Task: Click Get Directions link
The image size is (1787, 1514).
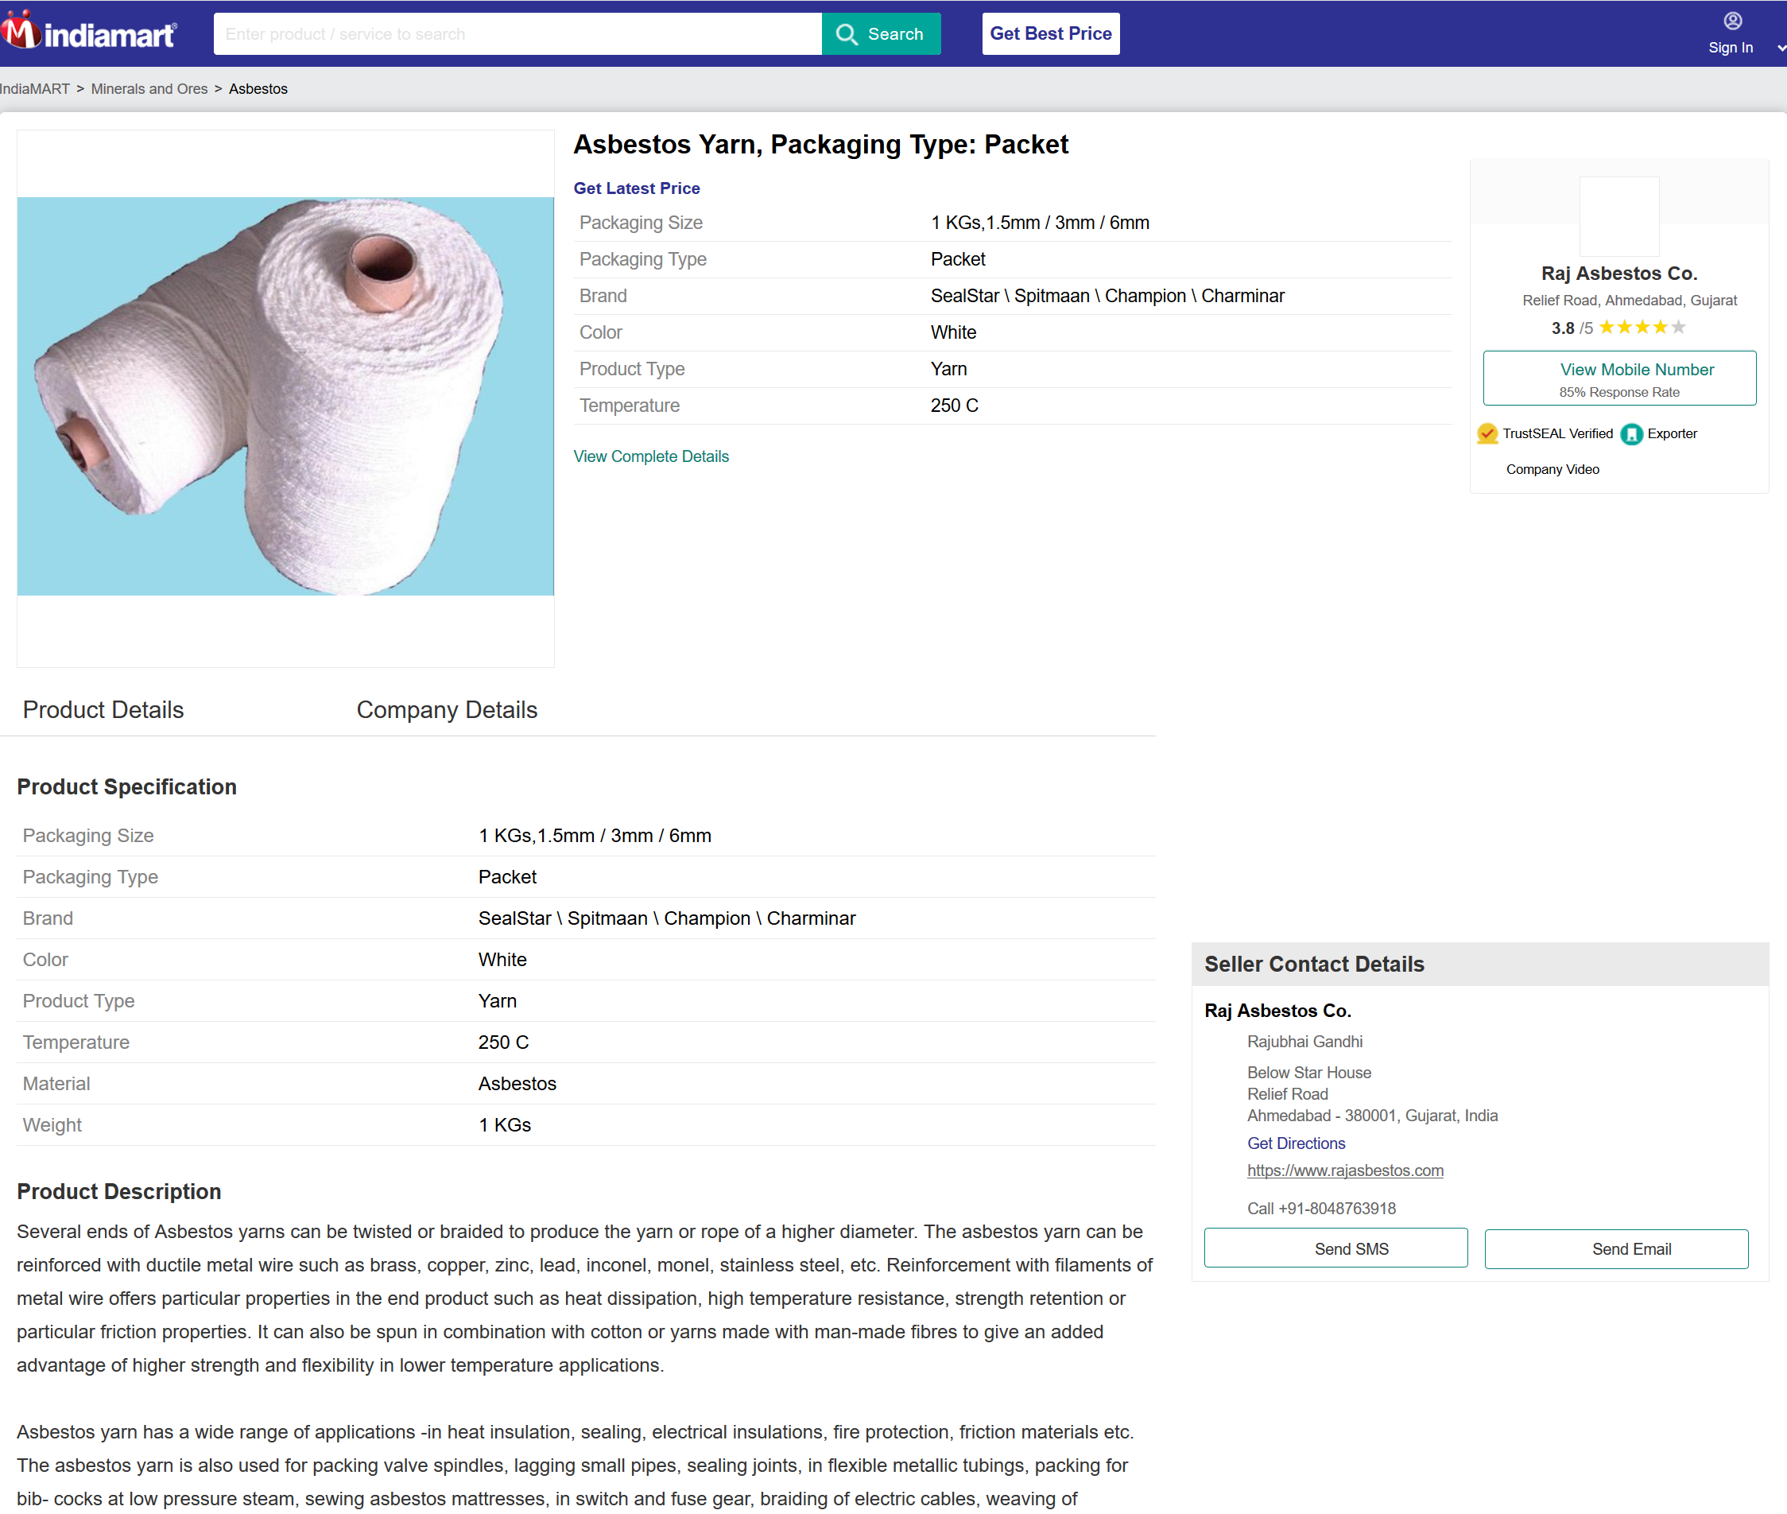Action: [x=1296, y=1143]
